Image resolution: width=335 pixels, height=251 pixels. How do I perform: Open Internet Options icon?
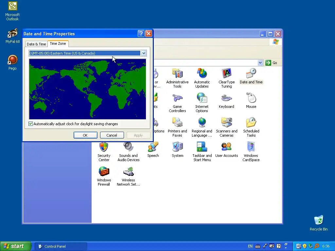202,103
